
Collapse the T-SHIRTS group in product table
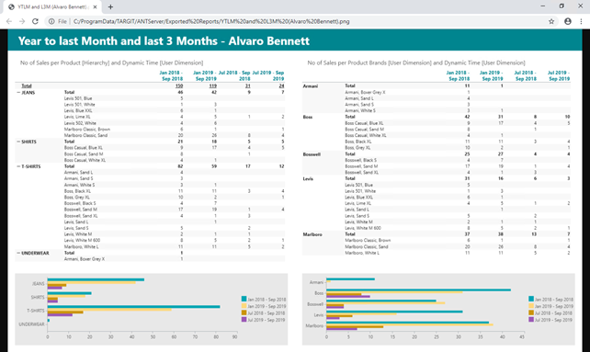click(x=18, y=166)
